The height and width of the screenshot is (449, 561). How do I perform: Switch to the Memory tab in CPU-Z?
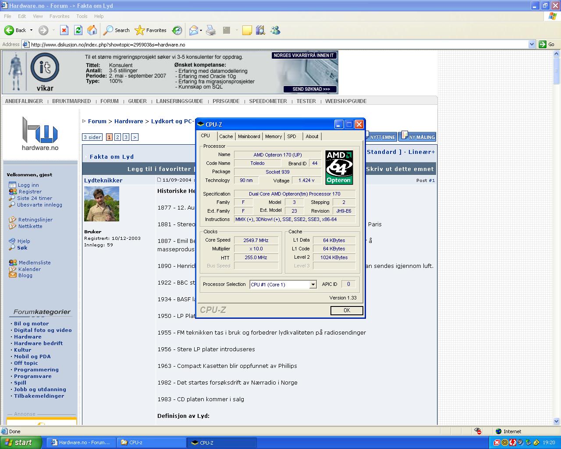[273, 136]
